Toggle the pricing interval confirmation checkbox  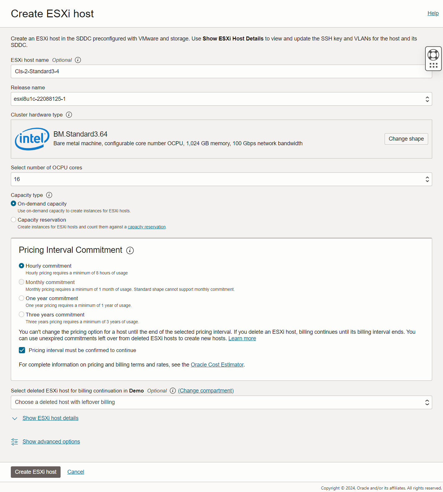tap(22, 350)
